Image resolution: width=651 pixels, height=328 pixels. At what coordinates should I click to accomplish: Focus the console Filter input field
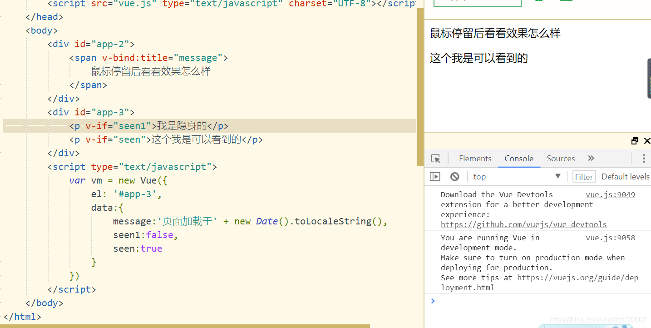584,177
